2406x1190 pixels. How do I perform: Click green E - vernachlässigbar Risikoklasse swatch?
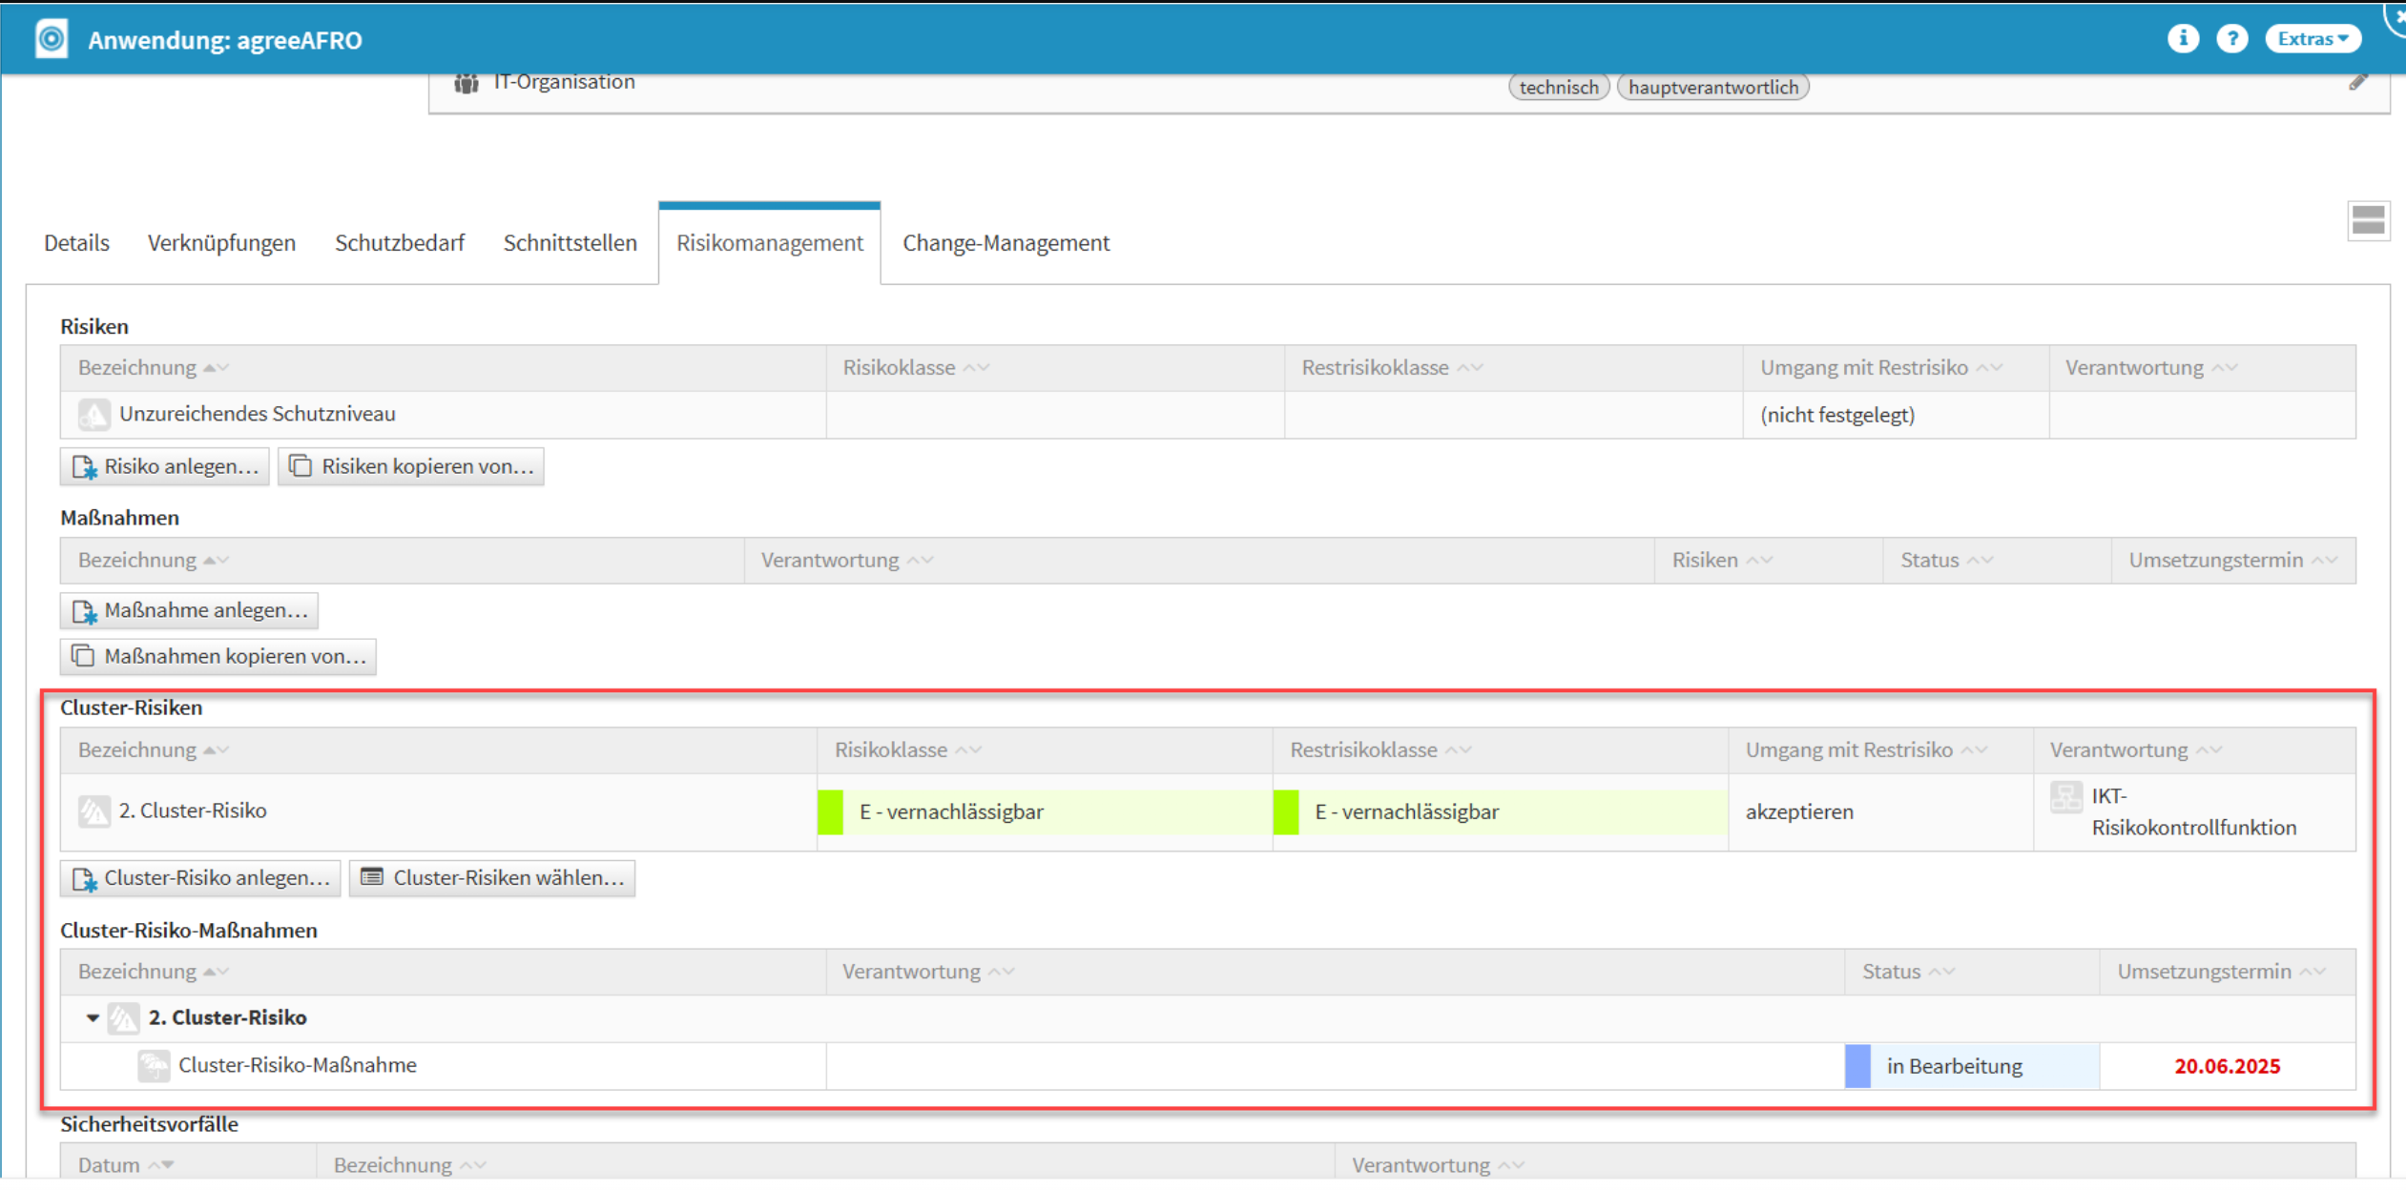click(831, 811)
